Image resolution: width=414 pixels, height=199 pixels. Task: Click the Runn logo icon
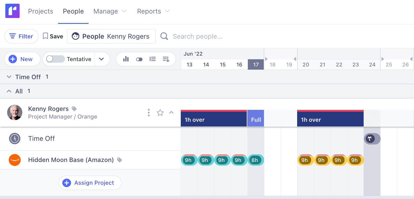[x=12, y=11]
